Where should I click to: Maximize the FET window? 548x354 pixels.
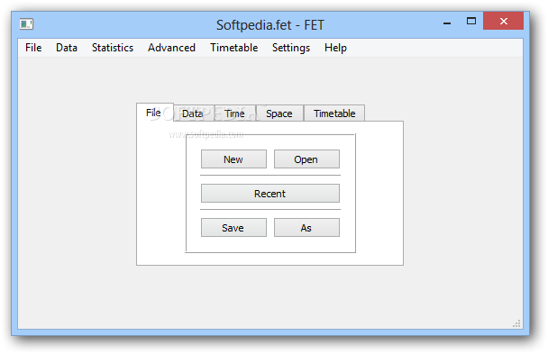471,22
